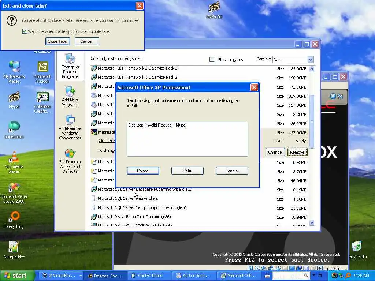
Task: Select Microsoft SQL Server Setup Support Files
Action: [x=200, y=208]
